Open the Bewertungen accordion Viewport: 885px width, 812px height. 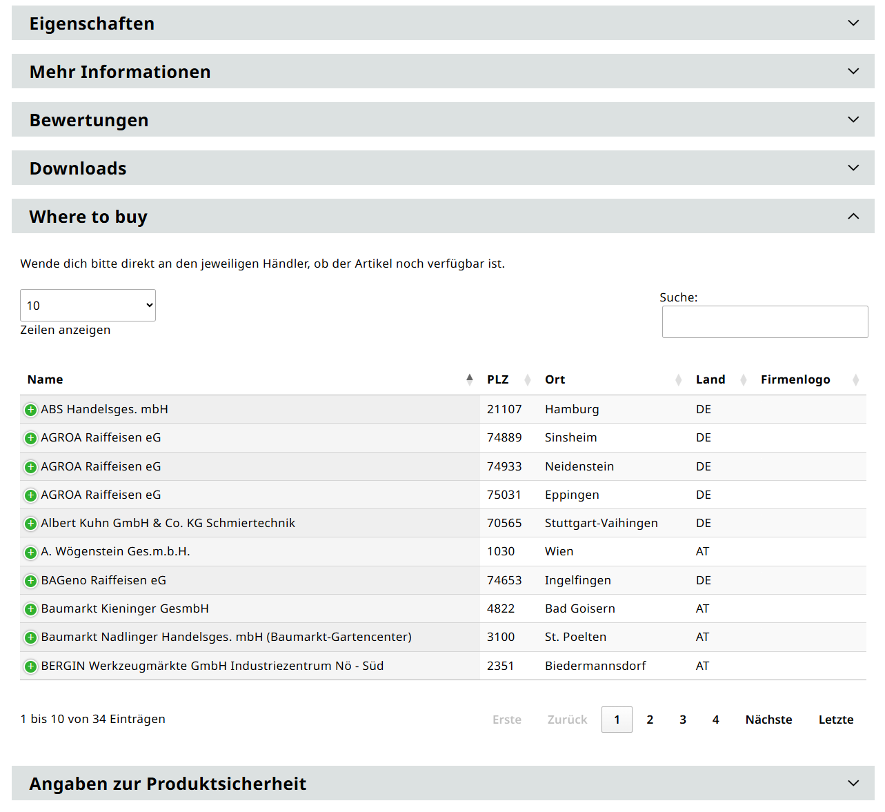point(443,119)
